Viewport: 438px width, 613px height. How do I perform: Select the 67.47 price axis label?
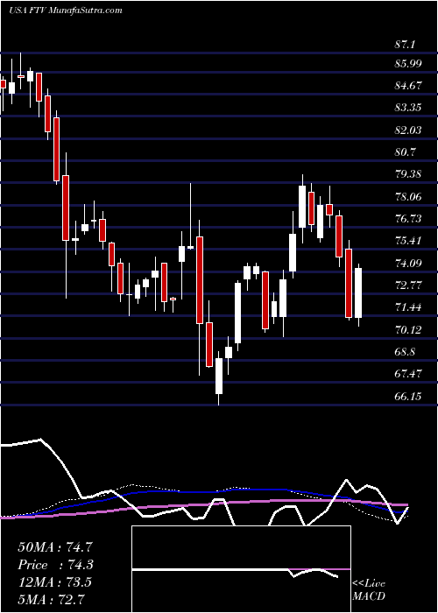pos(409,373)
